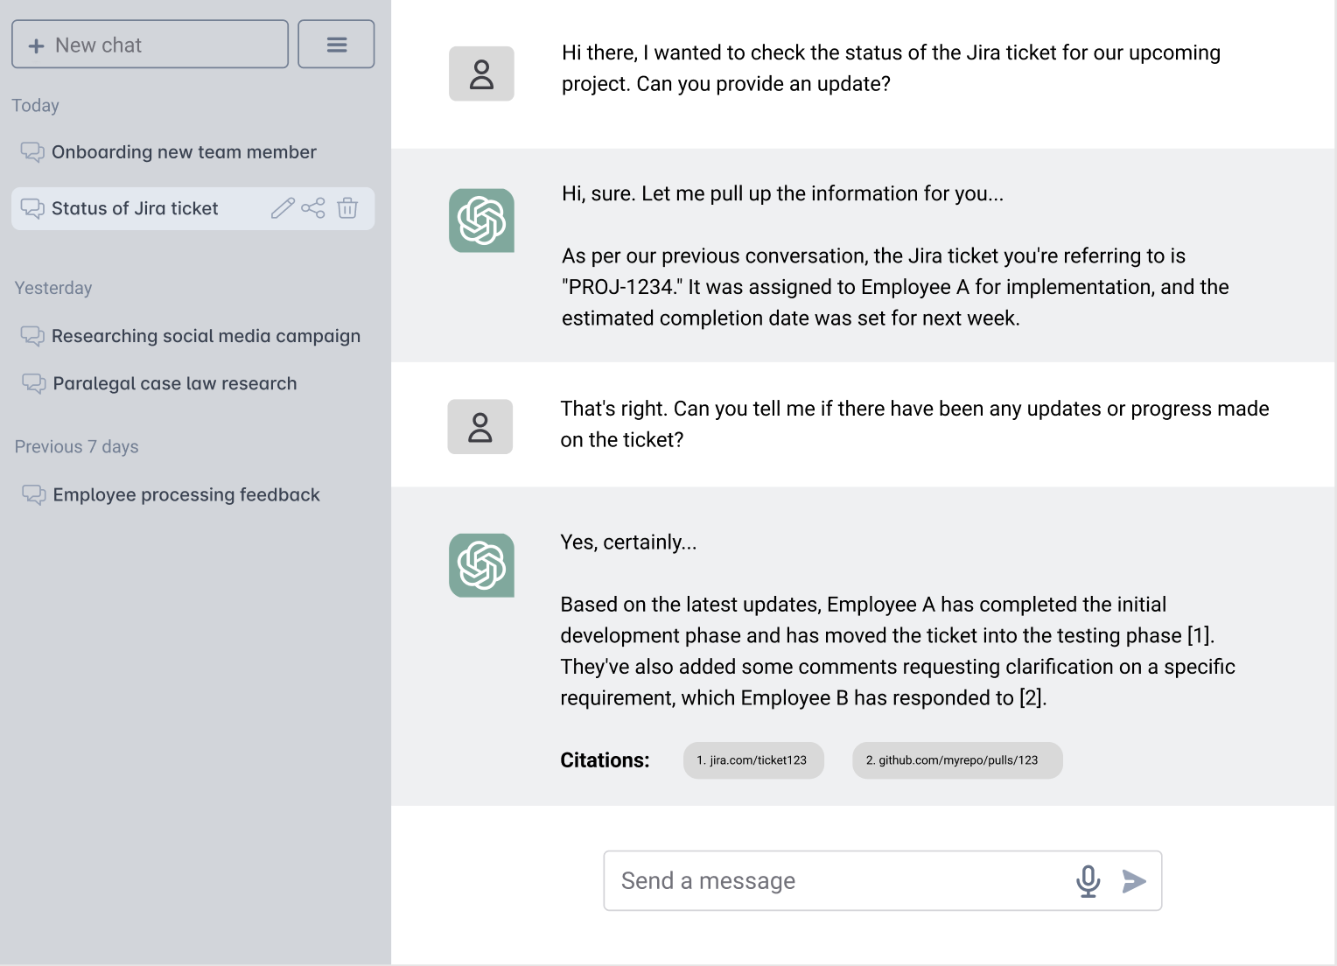Screen dimensions: 1337x966
Task: Click the user avatar beside first message
Action: tap(481, 73)
